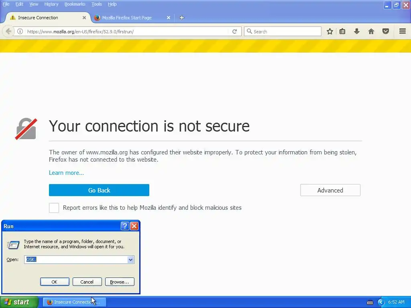Expand hidden system tray icons arrow

tap(381, 302)
